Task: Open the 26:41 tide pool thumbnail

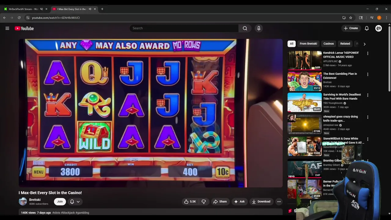Action: pyautogui.click(x=305, y=102)
